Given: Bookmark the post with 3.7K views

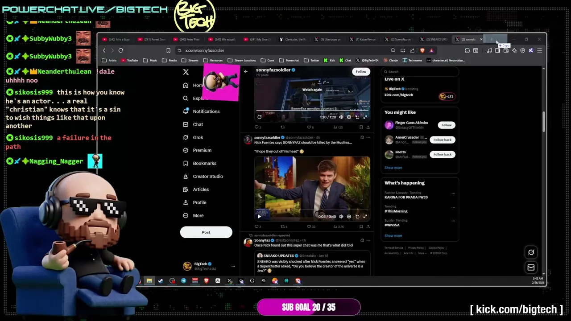Looking at the screenshot, I should [362, 226].
